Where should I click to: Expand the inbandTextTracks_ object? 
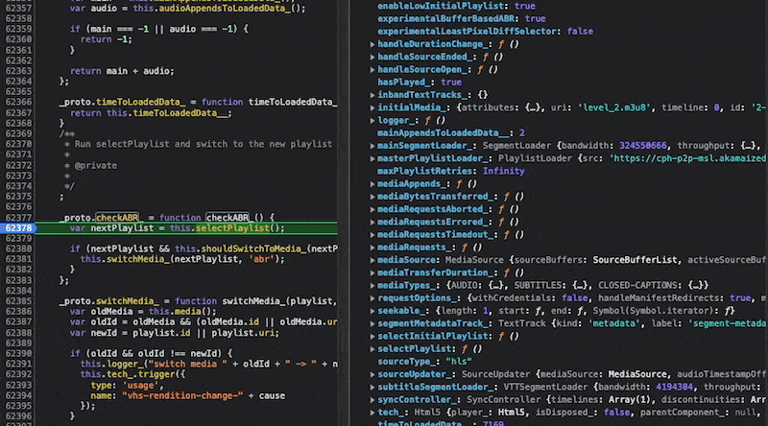[x=372, y=95]
